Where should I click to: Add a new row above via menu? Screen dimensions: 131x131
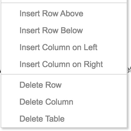click(x=64, y=13)
